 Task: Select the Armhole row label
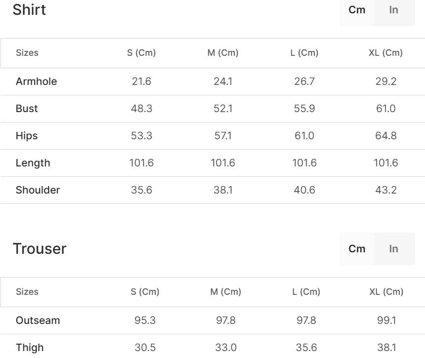pyautogui.click(x=36, y=81)
